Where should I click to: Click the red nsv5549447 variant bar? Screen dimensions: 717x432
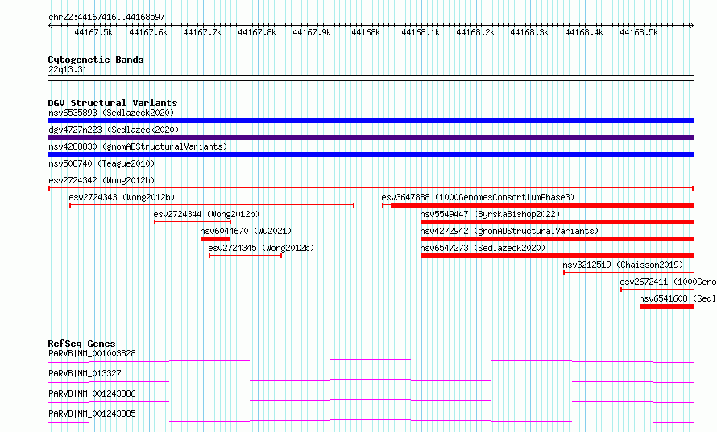[557, 222]
